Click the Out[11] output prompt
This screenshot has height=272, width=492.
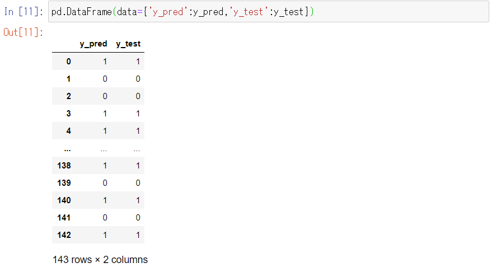click(x=24, y=32)
